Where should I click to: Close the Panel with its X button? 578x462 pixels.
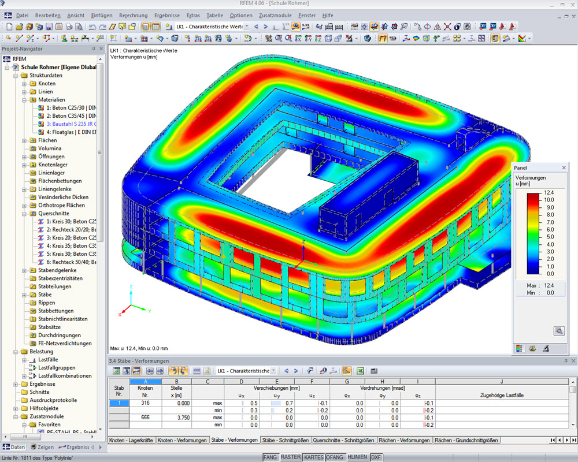pos(564,167)
